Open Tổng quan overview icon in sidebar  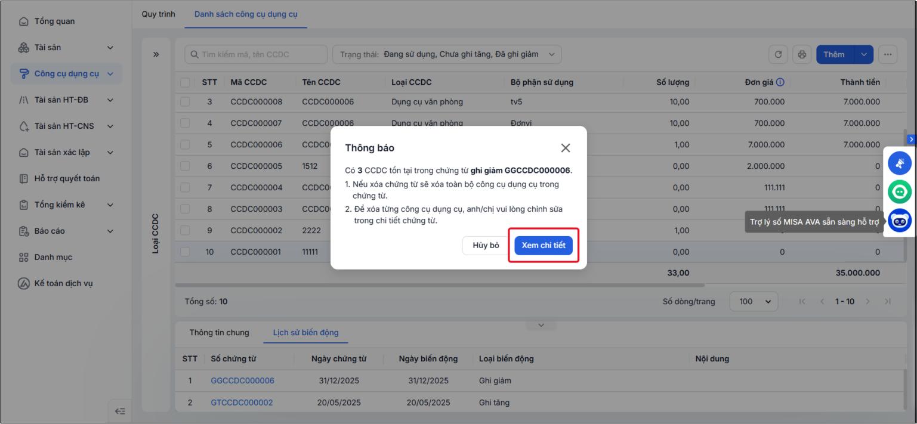(x=24, y=21)
